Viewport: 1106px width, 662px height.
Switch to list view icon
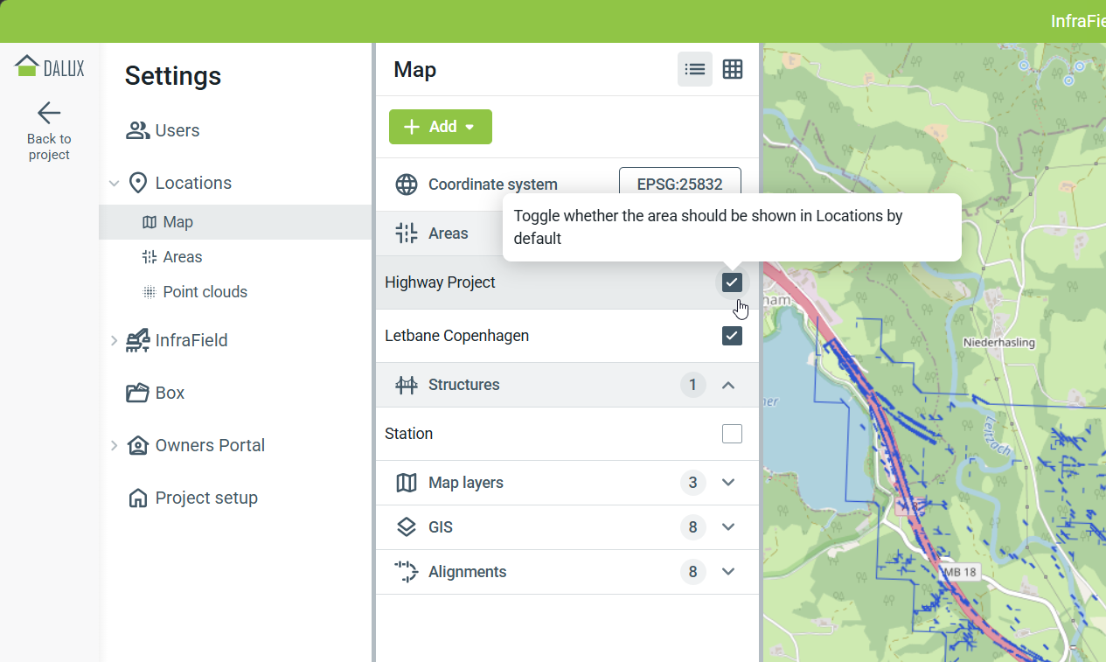point(695,69)
